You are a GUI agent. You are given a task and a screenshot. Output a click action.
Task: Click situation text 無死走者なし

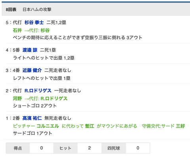58,118
